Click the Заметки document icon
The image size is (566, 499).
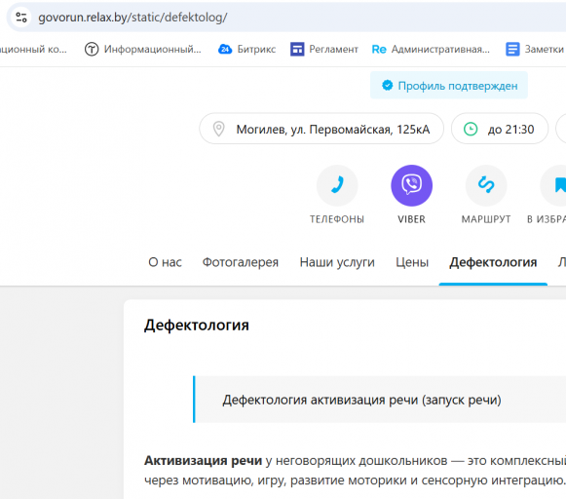tap(512, 49)
